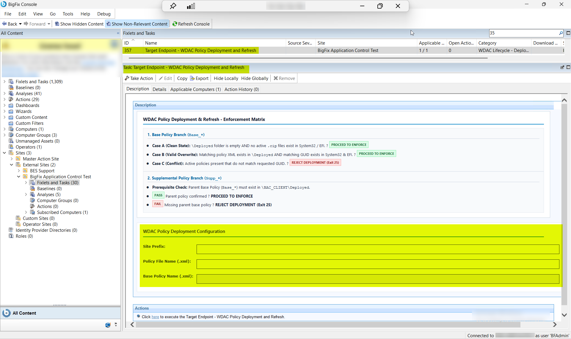Switch to Applicable Computers (1) tab

(195, 89)
